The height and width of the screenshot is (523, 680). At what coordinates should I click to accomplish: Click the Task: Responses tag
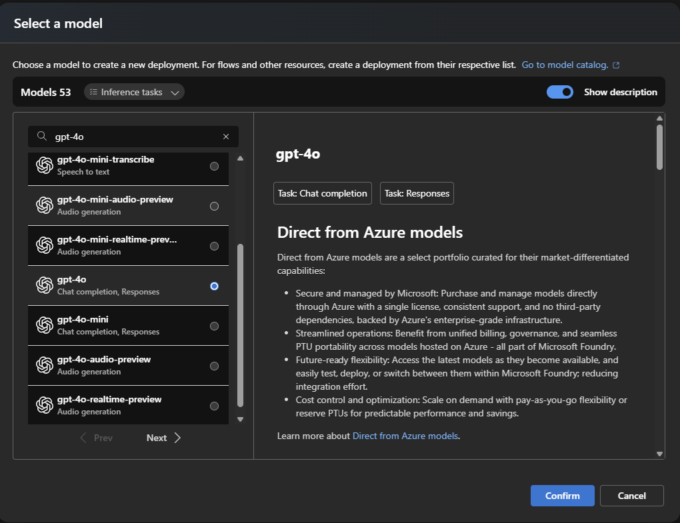coord(417,193)
